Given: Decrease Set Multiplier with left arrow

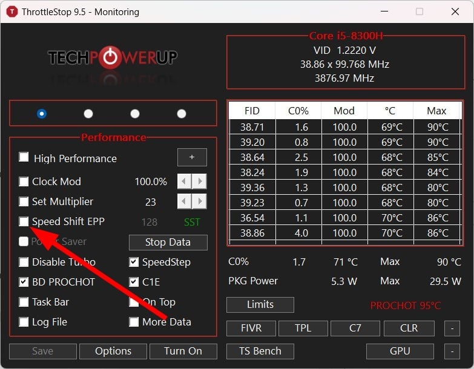Looking at the screenshot, I should pyautogui.click(x=184, y=201).
